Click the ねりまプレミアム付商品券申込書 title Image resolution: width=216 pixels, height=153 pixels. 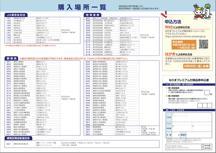click(189, 80)
